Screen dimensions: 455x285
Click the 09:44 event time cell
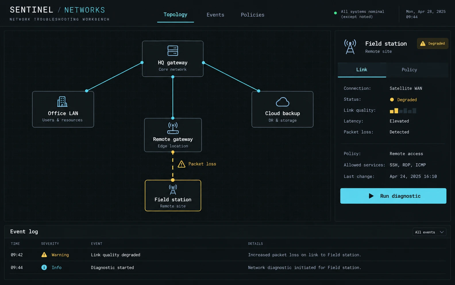(x=17, y=267)
